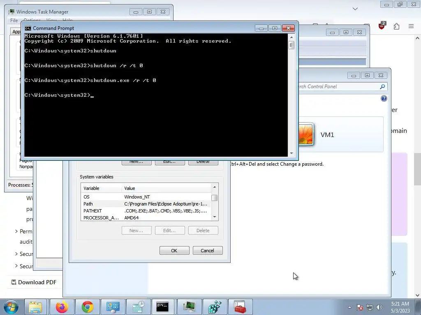Click the Control Panel search magnifier icon
Viewport: 421px width, 315px height.
pos(383,87)
